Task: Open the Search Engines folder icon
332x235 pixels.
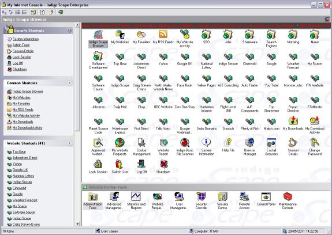Action: [271, 39]
